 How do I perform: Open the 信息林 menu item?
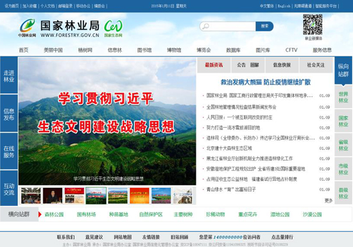click(115, 50)
